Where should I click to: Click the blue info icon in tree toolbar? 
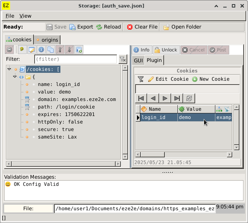41,50
